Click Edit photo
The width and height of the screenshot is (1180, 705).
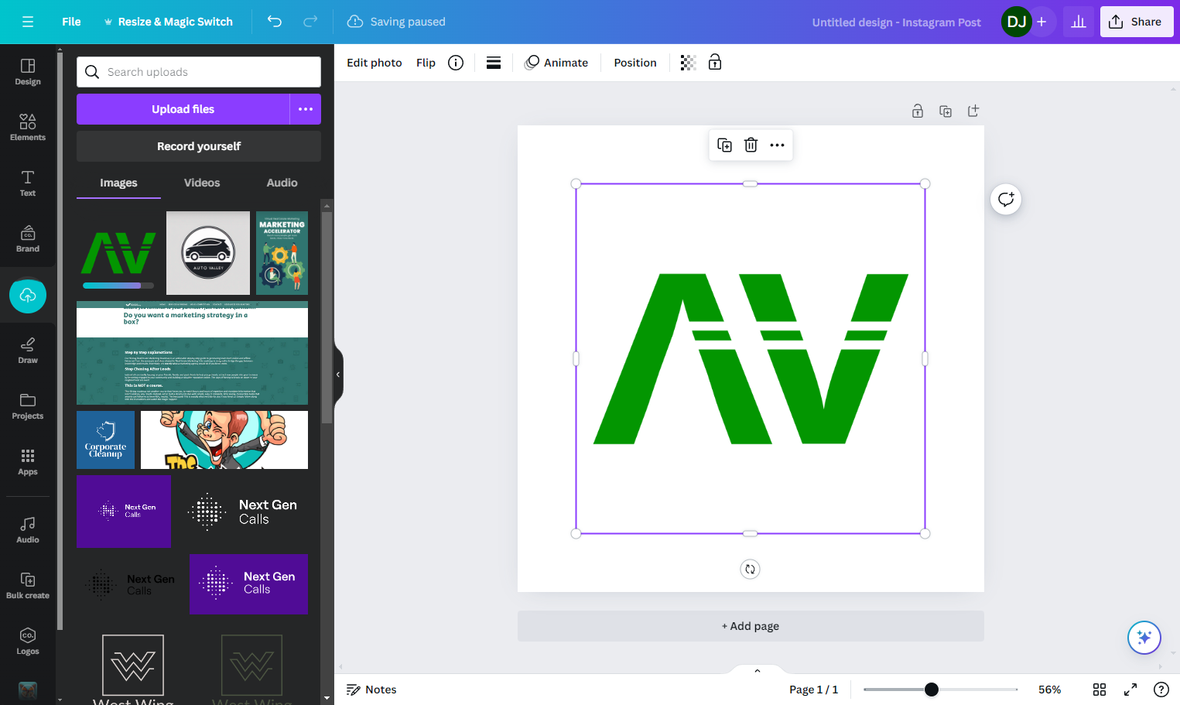click(375, 63)
